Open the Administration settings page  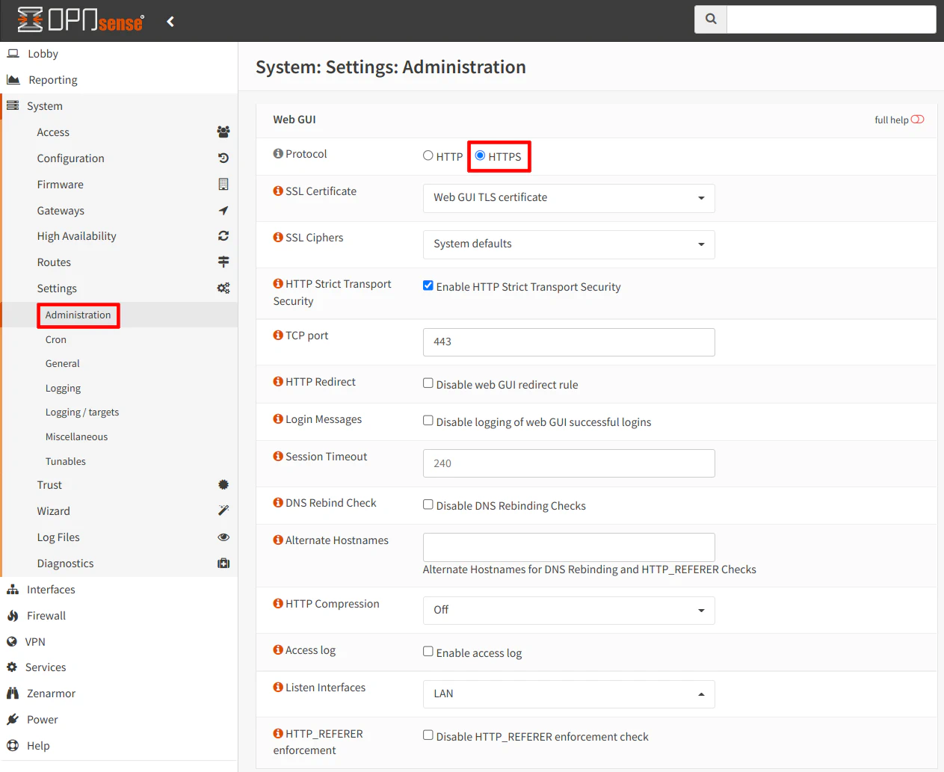click(x=78, y=315)
